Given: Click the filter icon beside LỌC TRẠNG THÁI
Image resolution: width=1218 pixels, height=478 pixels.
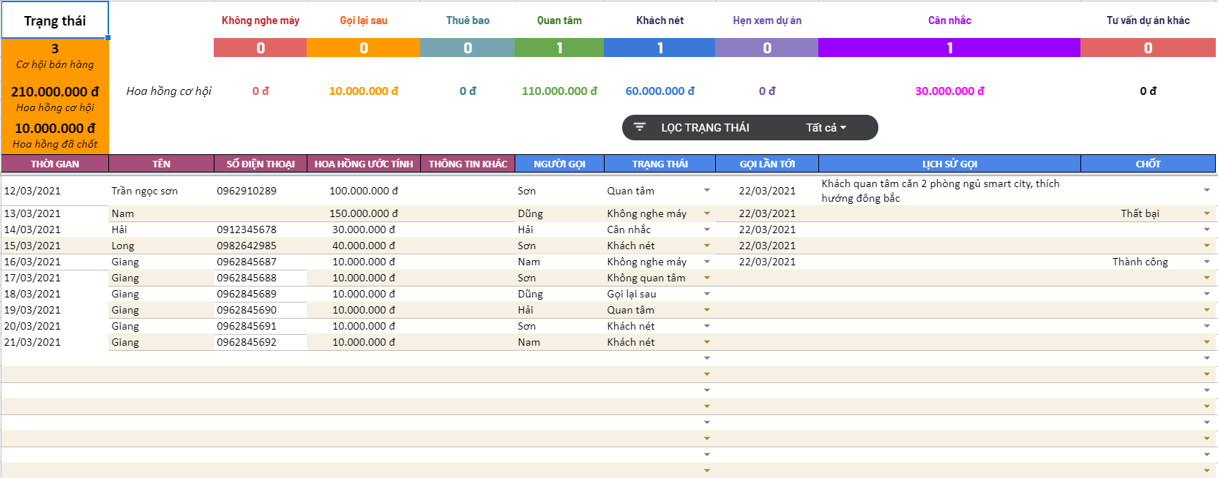Looking at the screenshot, I should tap(639, 127).
